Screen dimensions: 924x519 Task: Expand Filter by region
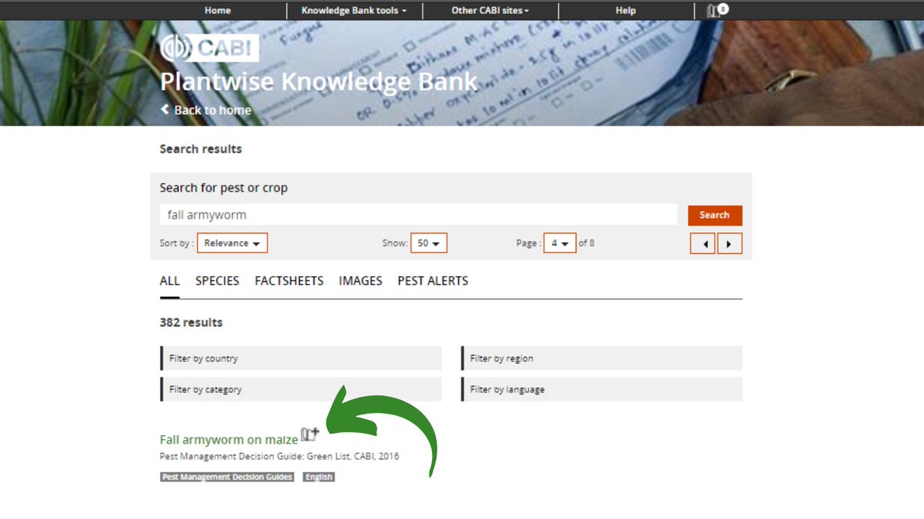point(601,358)
